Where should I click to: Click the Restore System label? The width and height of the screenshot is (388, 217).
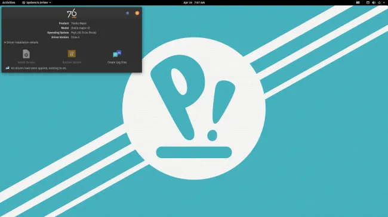(x=72, y=62)
